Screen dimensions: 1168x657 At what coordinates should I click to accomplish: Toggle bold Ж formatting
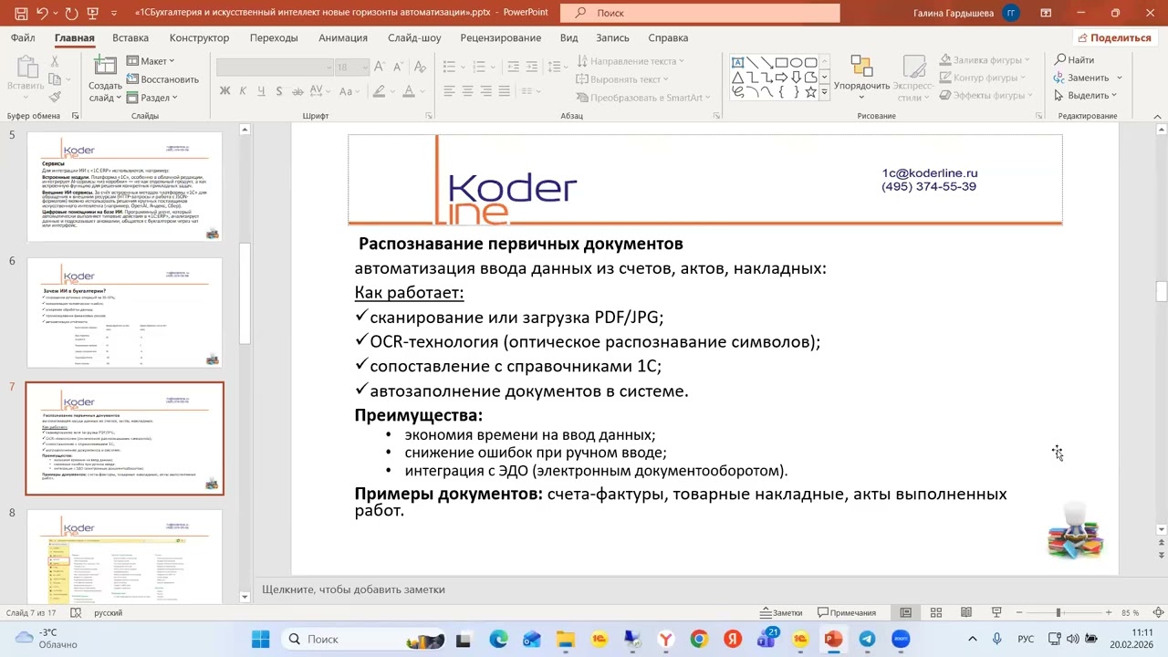(224, 91)
